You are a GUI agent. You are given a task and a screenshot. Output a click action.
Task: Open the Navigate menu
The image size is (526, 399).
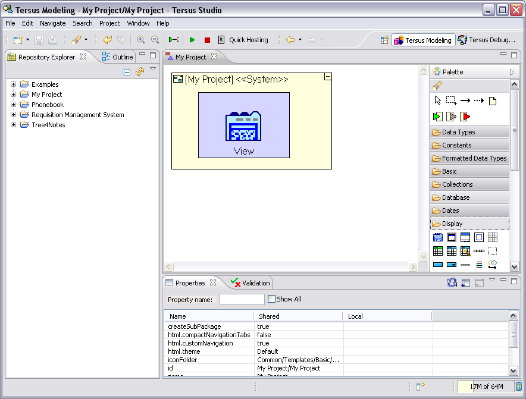coord(53,23)
